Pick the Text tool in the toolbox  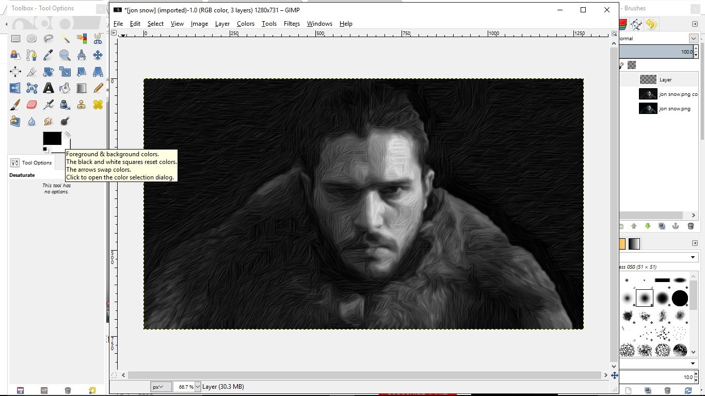(x=49, y=88)
